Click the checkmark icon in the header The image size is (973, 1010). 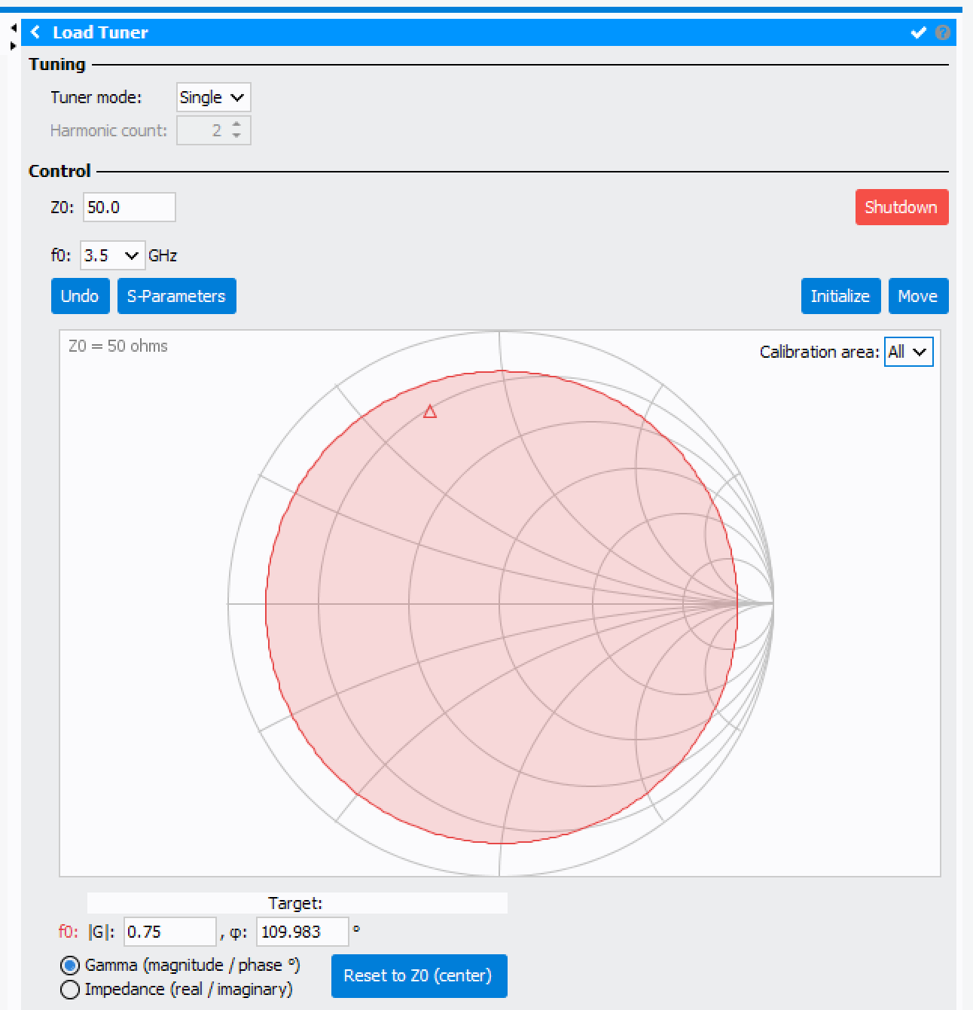tap(918, 32)
